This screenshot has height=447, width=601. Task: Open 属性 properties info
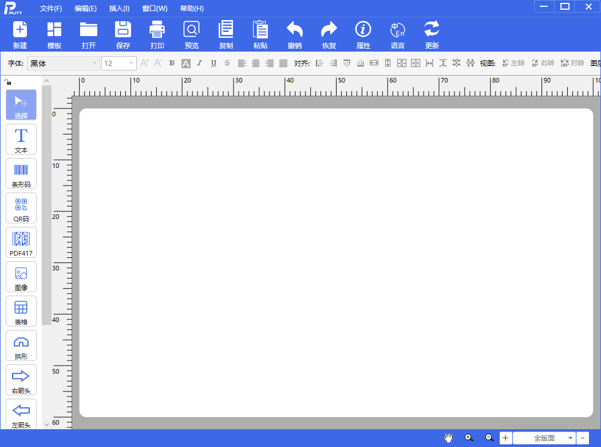tap(363, 34)
